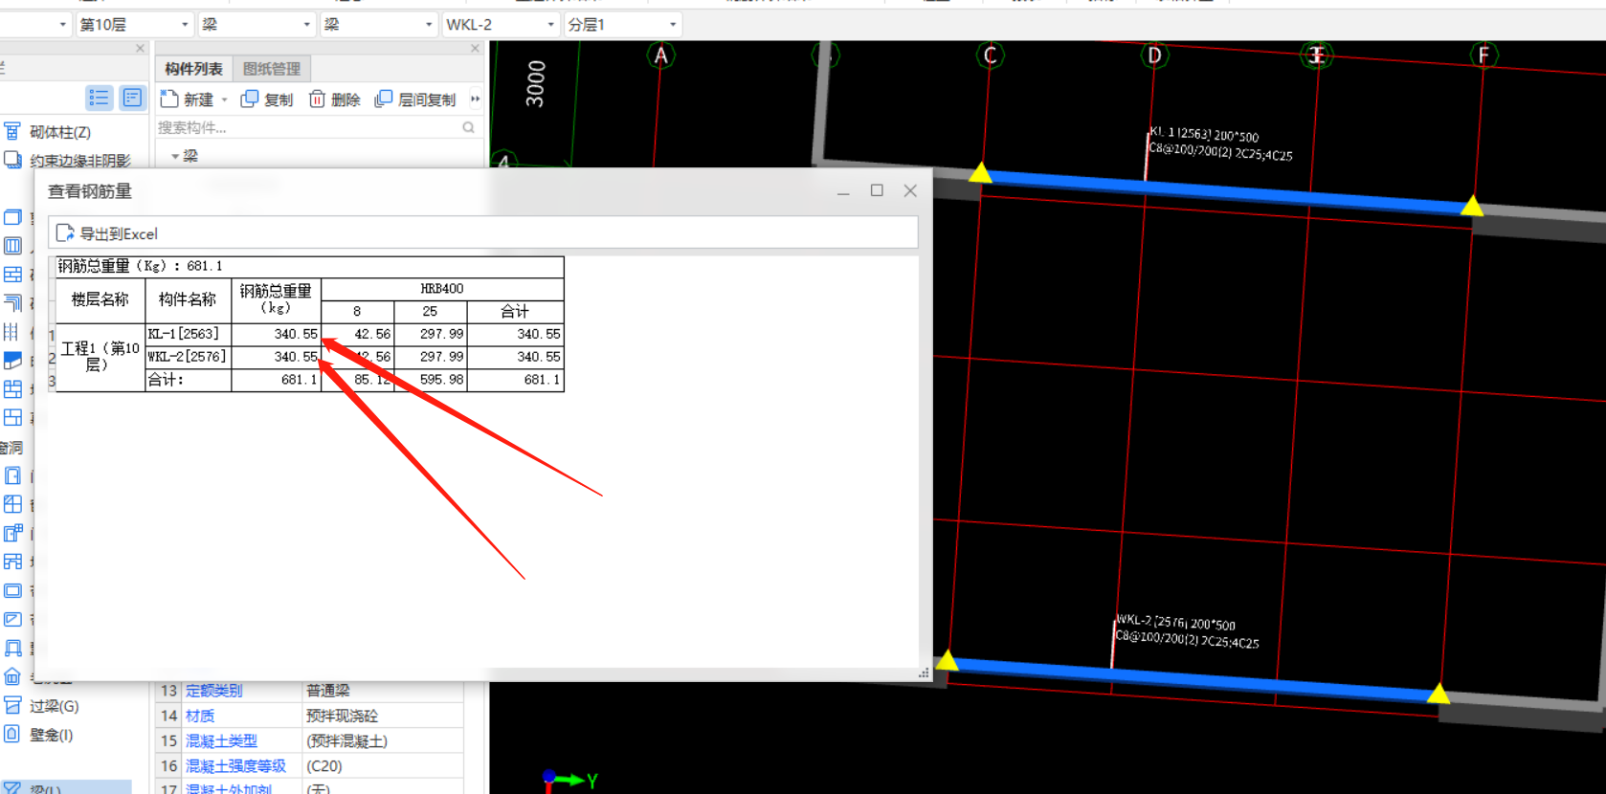Select the 595.98 total cell
This screenshot has height=794, width=1606.
tap(431, 380)
